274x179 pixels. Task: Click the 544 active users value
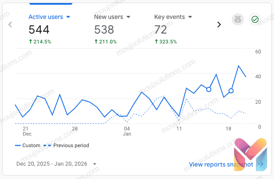(x=39, y=30)
